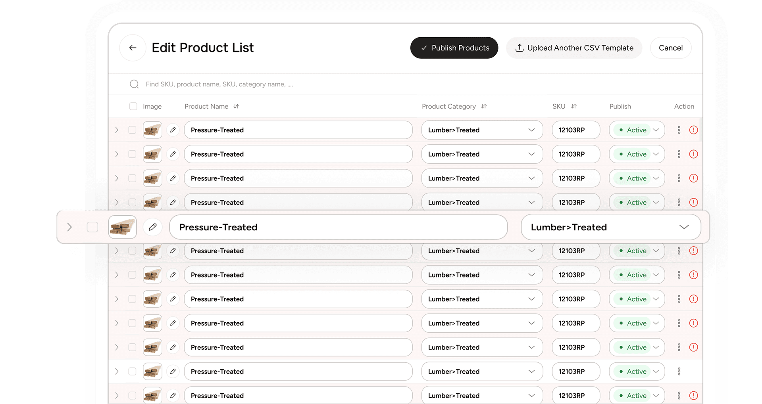The height and width of the screenshot is (404, 762).
Task: Click the Publish Products button
Action: [x=454, y=48]
